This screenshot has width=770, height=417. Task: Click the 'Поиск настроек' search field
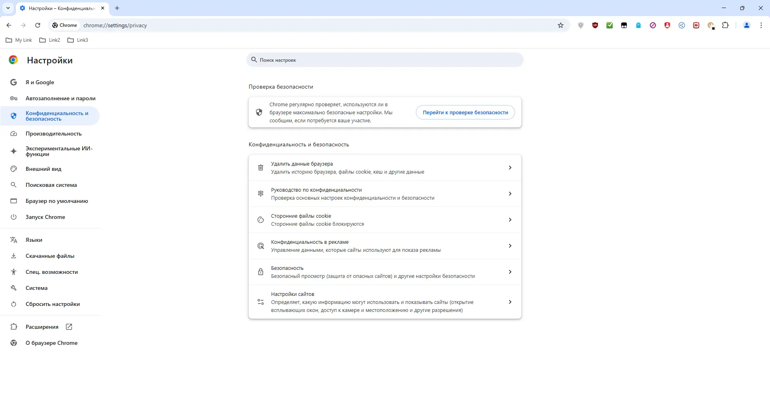point(385,60)
